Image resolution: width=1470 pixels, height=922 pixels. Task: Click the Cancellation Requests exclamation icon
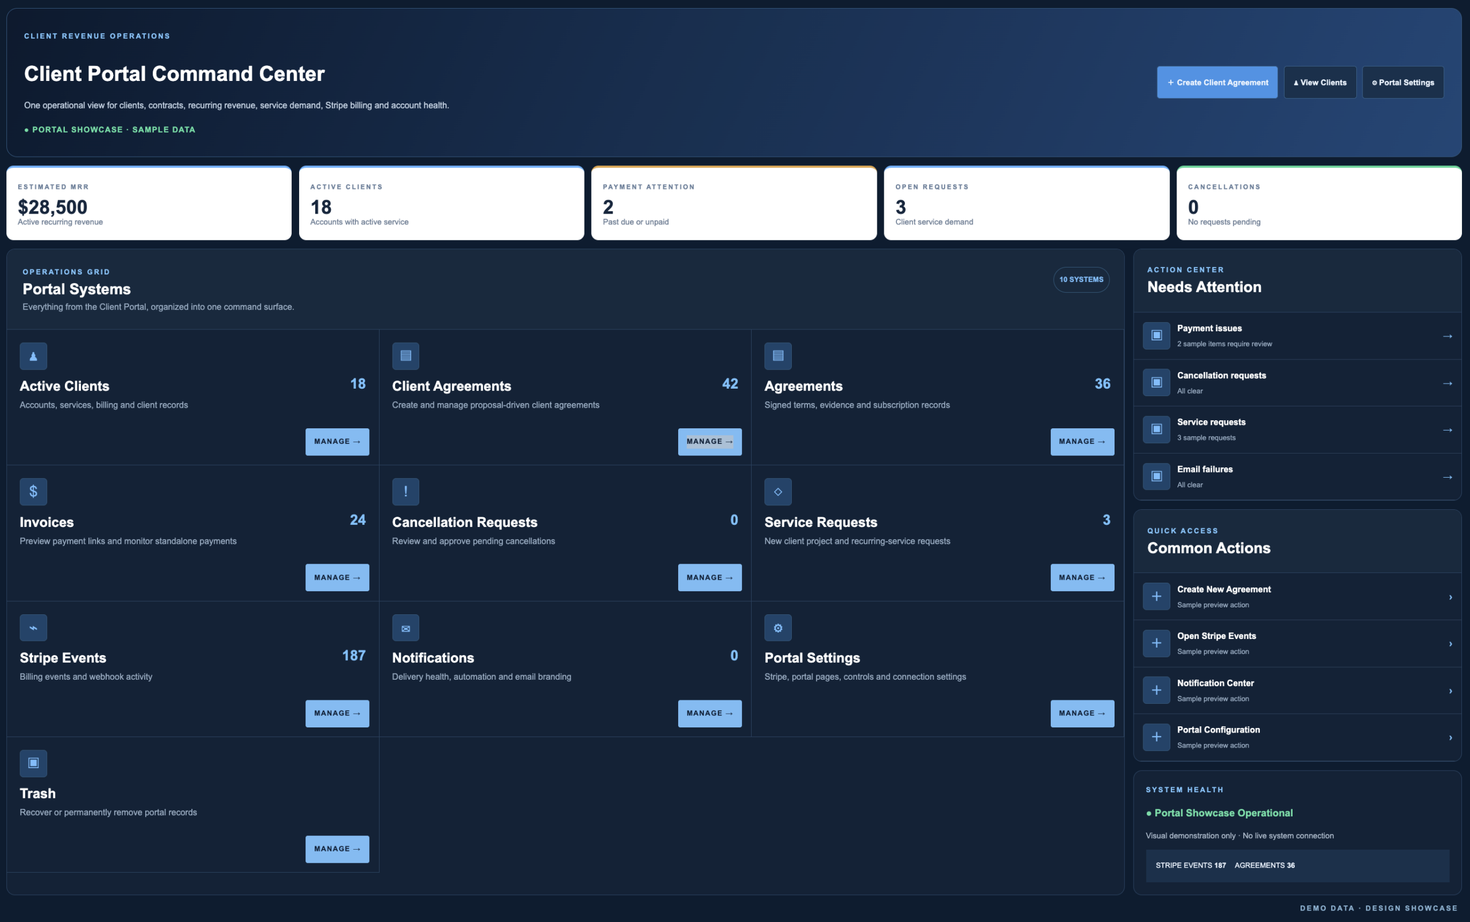pyautogui.click(x=405, y=491)
